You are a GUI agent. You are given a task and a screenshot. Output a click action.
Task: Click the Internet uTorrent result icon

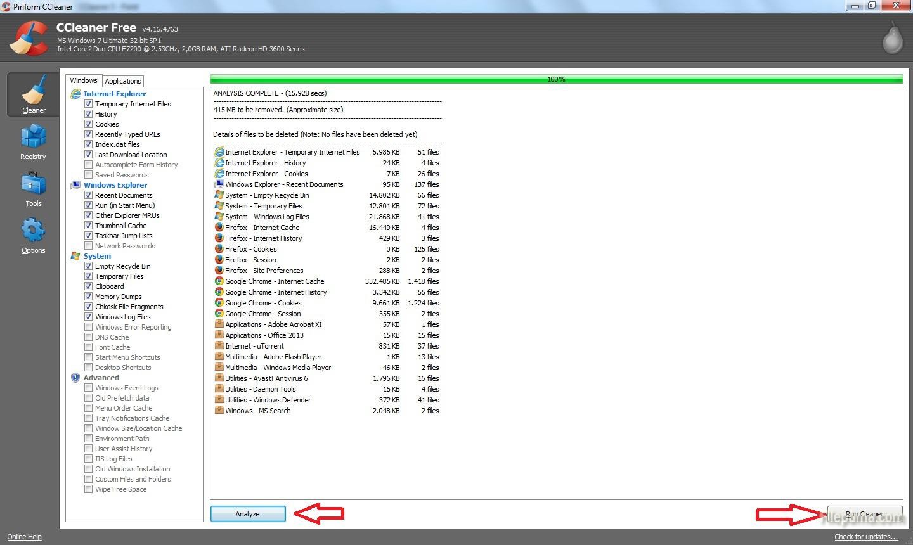click(219, 346)
